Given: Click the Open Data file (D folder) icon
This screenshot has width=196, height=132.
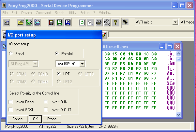Looking at the screenshot, I should click(x=38, y=22).
